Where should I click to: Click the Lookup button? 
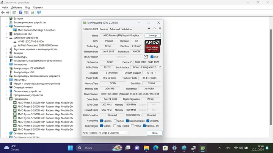(153, 36)
